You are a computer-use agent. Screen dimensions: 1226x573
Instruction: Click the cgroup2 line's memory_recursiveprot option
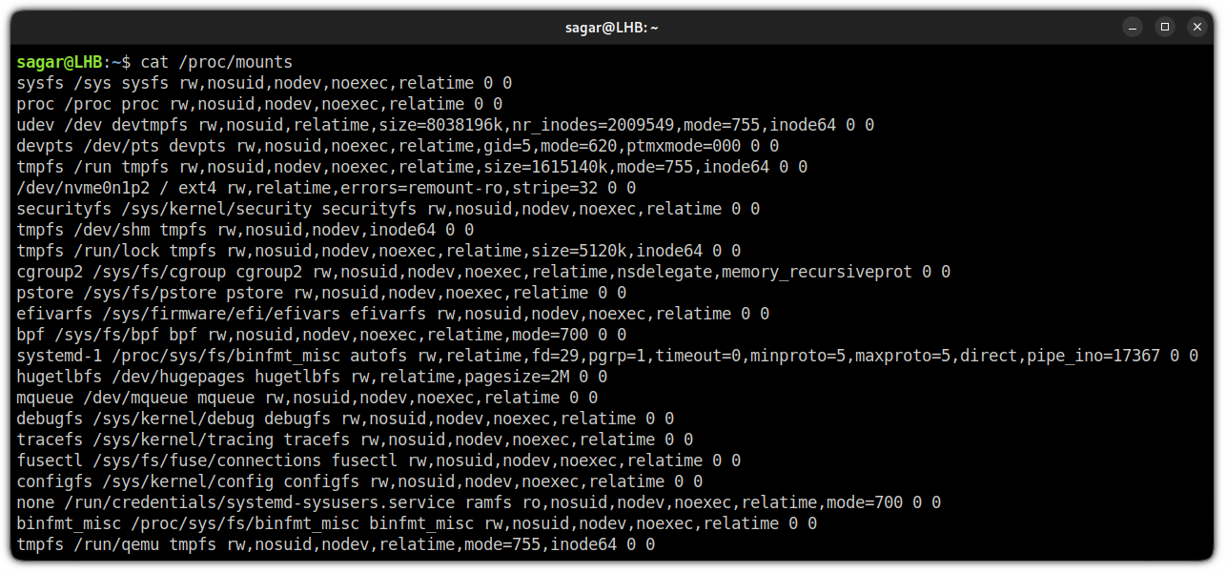(817, 272)
